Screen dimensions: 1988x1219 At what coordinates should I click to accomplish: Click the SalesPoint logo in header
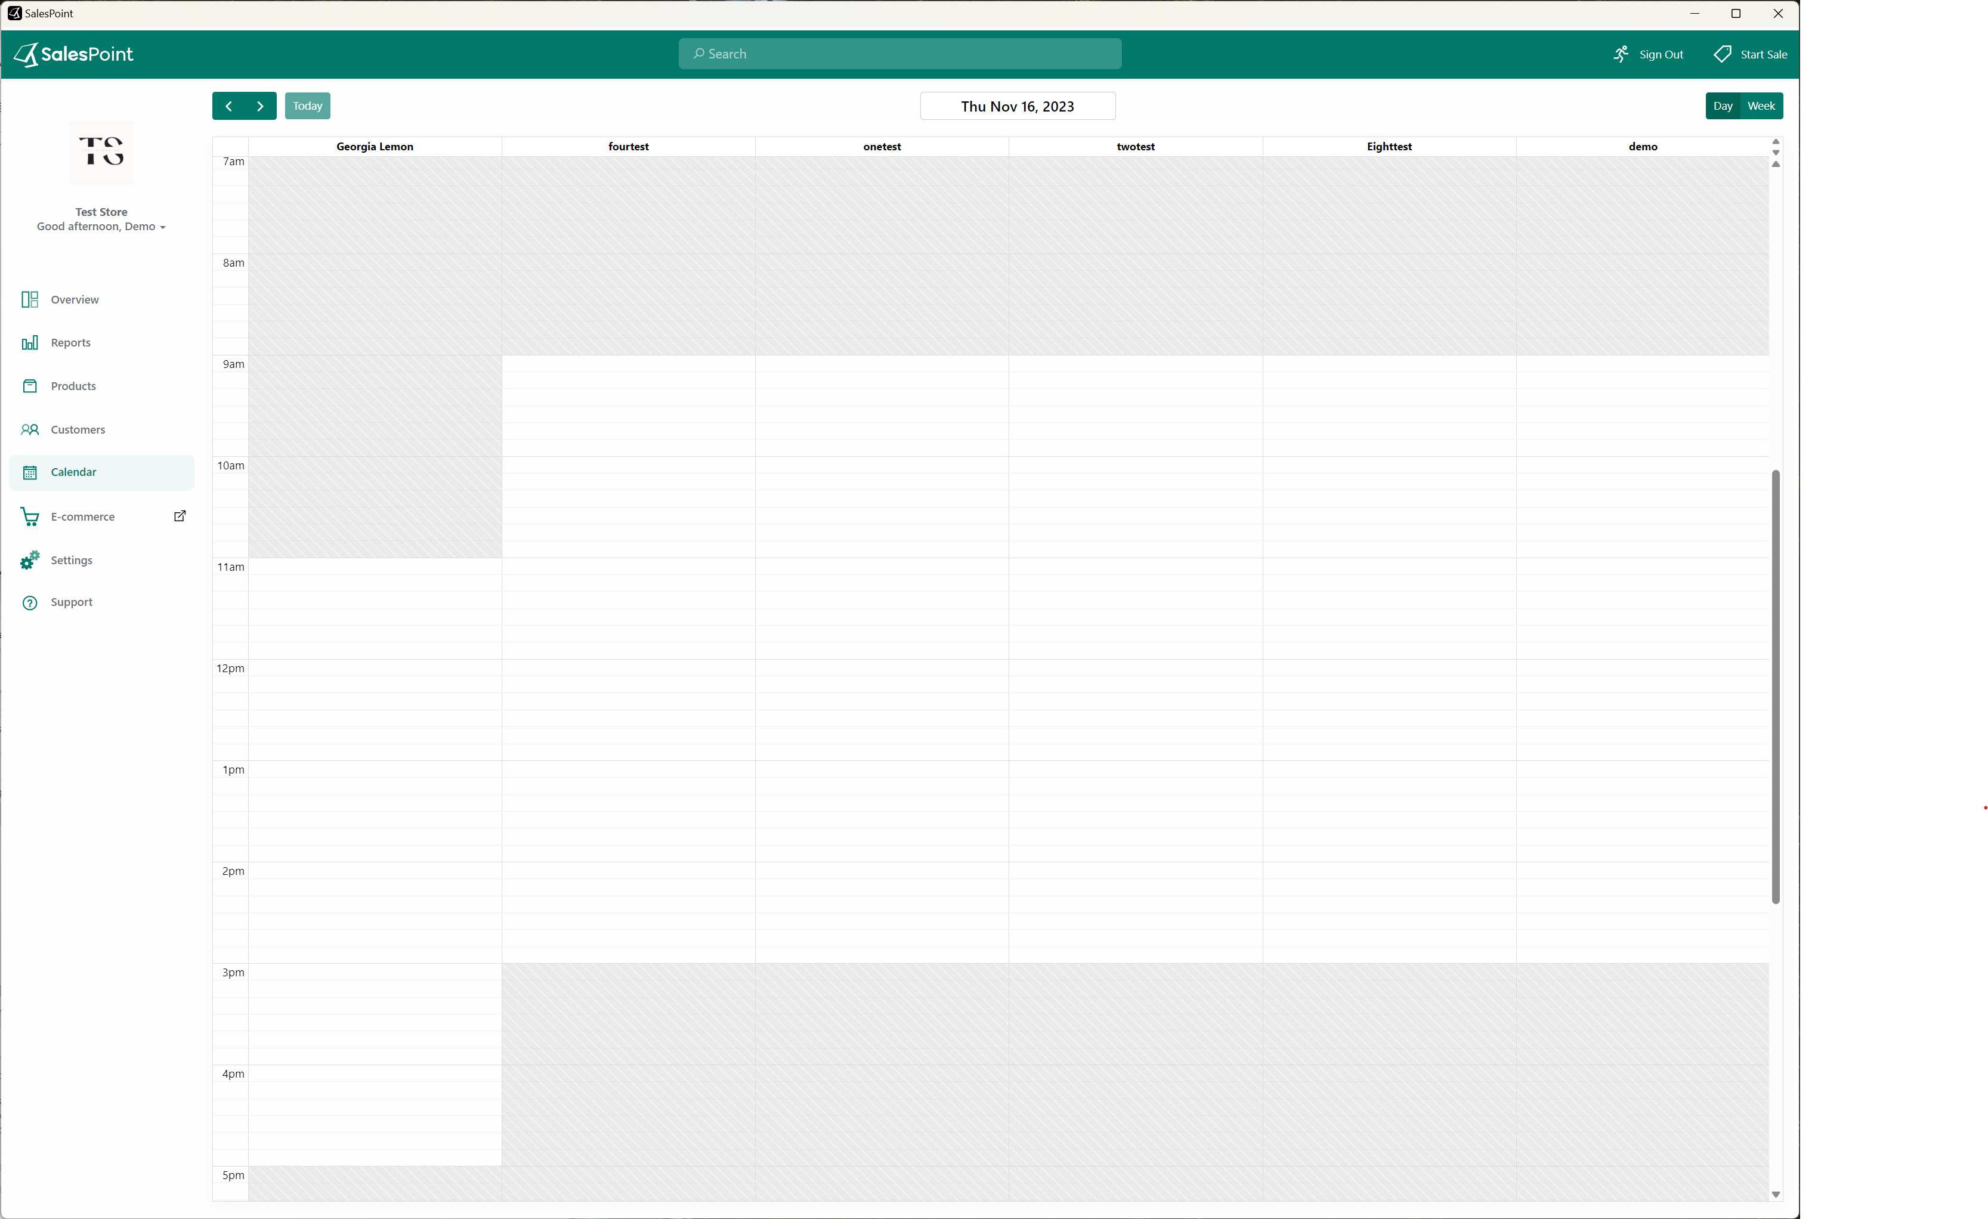click(x=73, y=54)
